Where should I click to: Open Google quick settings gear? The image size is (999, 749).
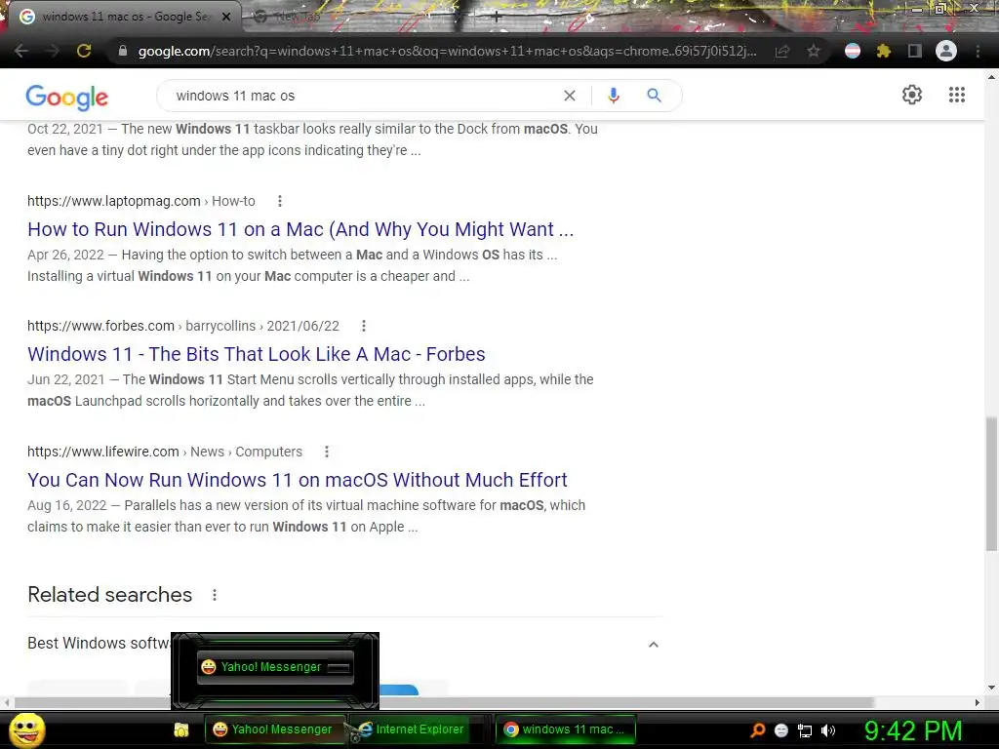(x=912, y=95)
